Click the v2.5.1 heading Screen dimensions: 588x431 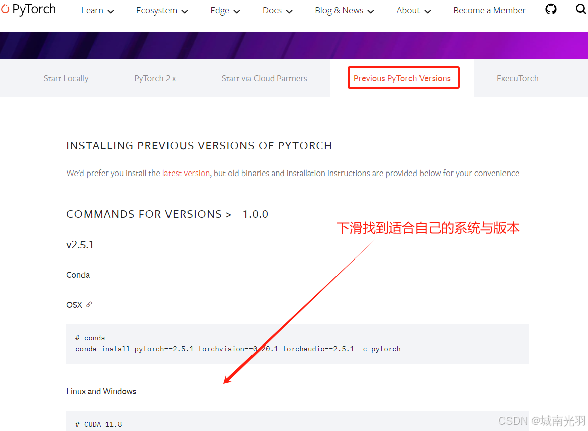click(x=80, y=245)
